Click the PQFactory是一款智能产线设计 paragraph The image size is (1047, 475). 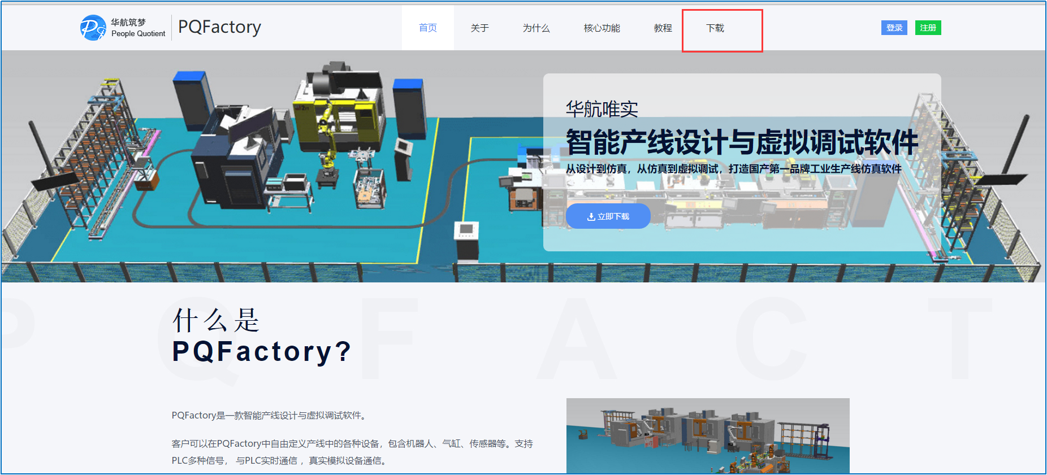pyautogui.click(x=270, y=416)
